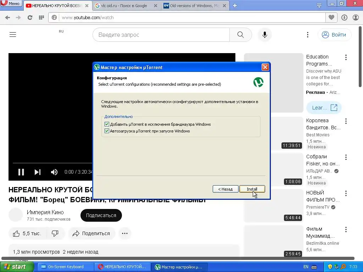Focus the address bar with youtube.com/watch
This screenshot has width=363, height=272.
(192, 18)
